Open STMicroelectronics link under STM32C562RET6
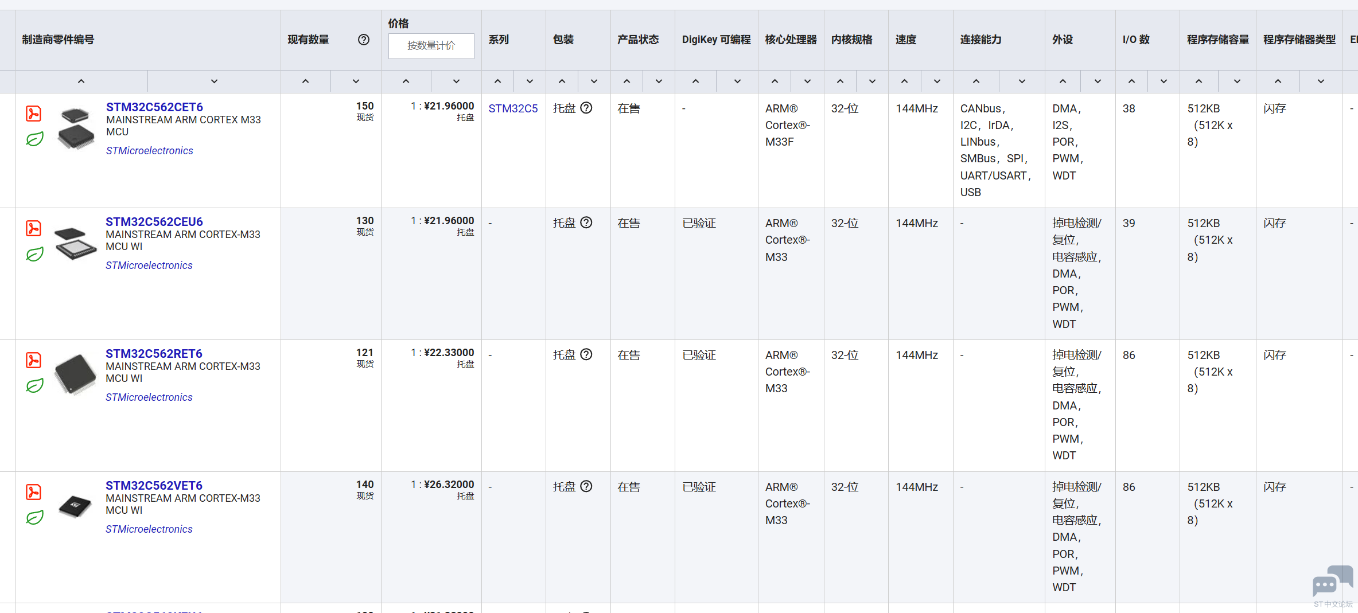The image size is (1358, 613). pos(149,397)
